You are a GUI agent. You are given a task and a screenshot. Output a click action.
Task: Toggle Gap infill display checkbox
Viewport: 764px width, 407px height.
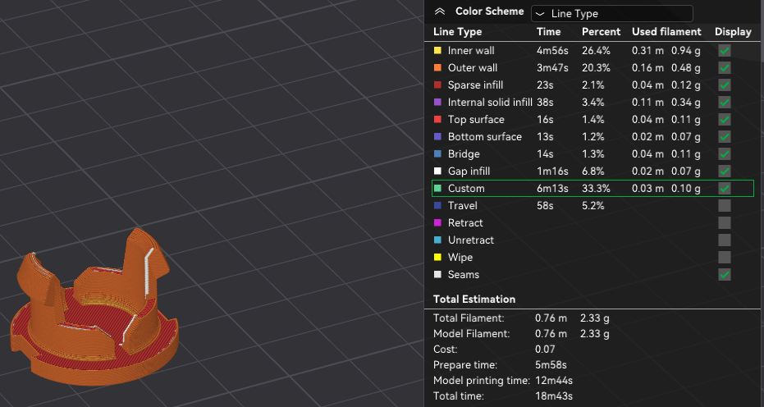click(725, 171)
